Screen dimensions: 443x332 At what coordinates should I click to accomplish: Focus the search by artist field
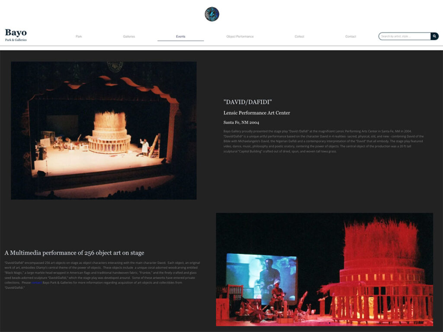tap(404, 36)
